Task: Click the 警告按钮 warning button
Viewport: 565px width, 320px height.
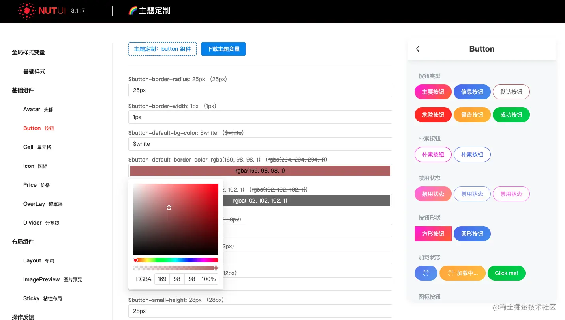Action: click(472, 115)
